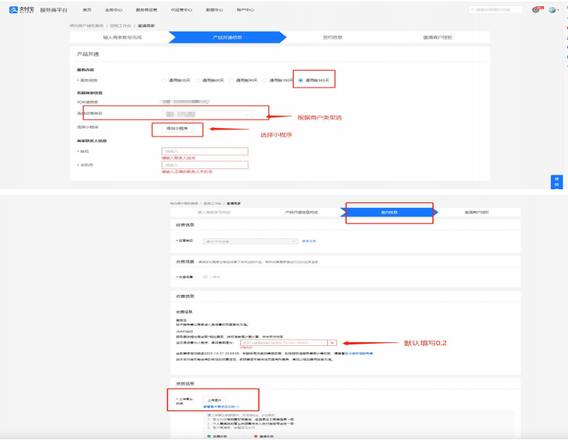Switch to the 签约信息 step tab
568x443 pixels.
coord(389,212)
